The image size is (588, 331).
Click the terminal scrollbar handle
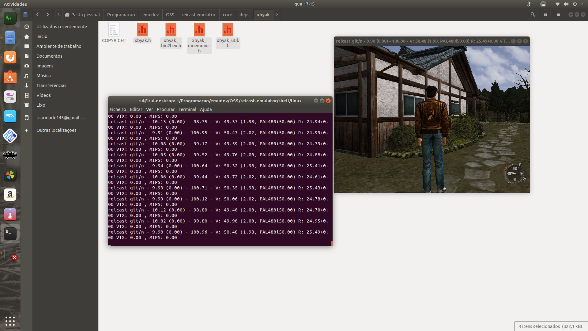(x=331, y=243)
